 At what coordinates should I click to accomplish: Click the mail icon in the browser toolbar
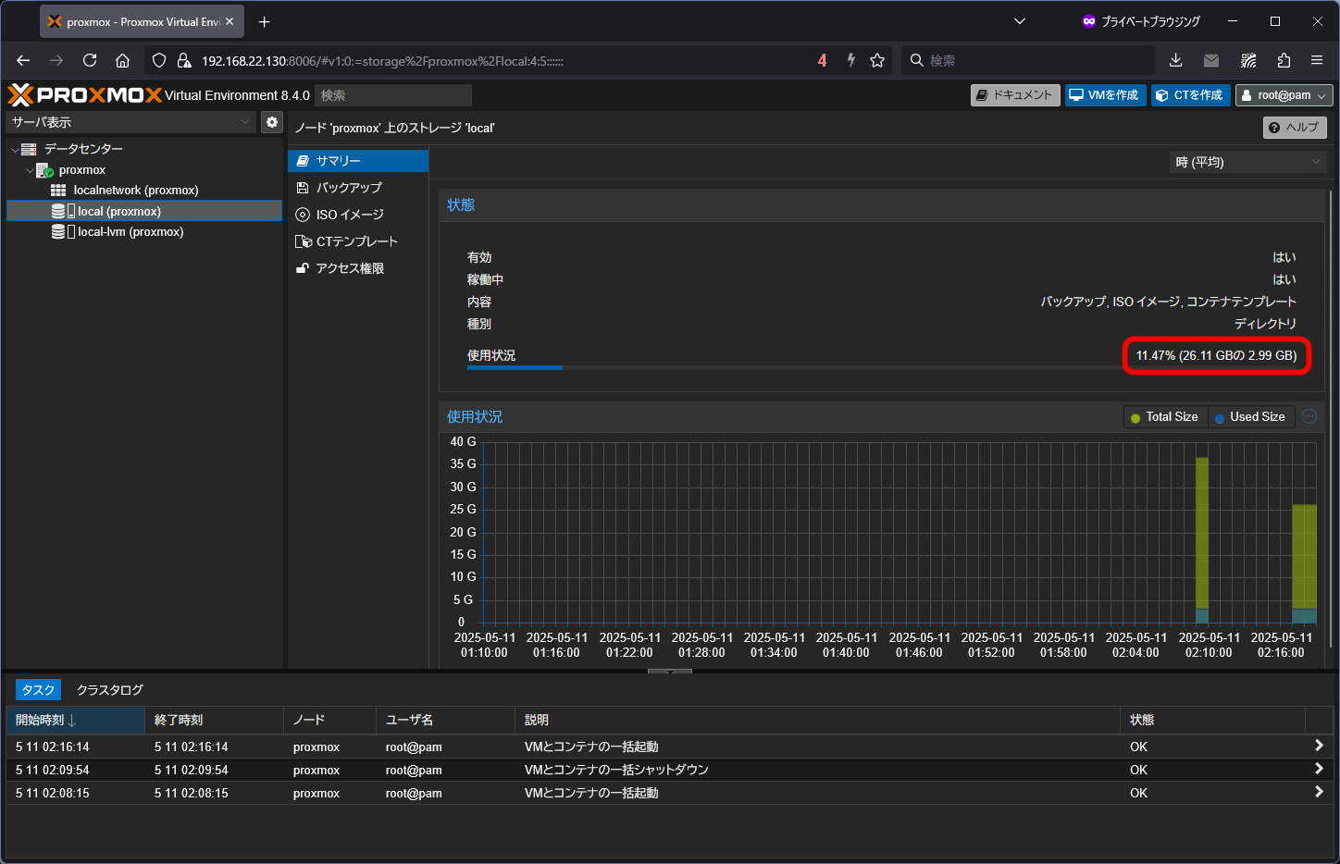[1211, 60]
